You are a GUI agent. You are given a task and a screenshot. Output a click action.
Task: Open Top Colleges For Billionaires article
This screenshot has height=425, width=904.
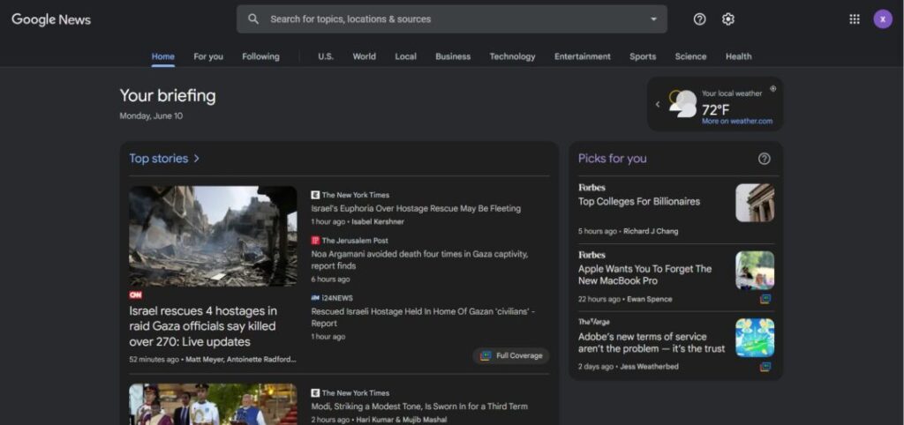[x=639, y=202]
